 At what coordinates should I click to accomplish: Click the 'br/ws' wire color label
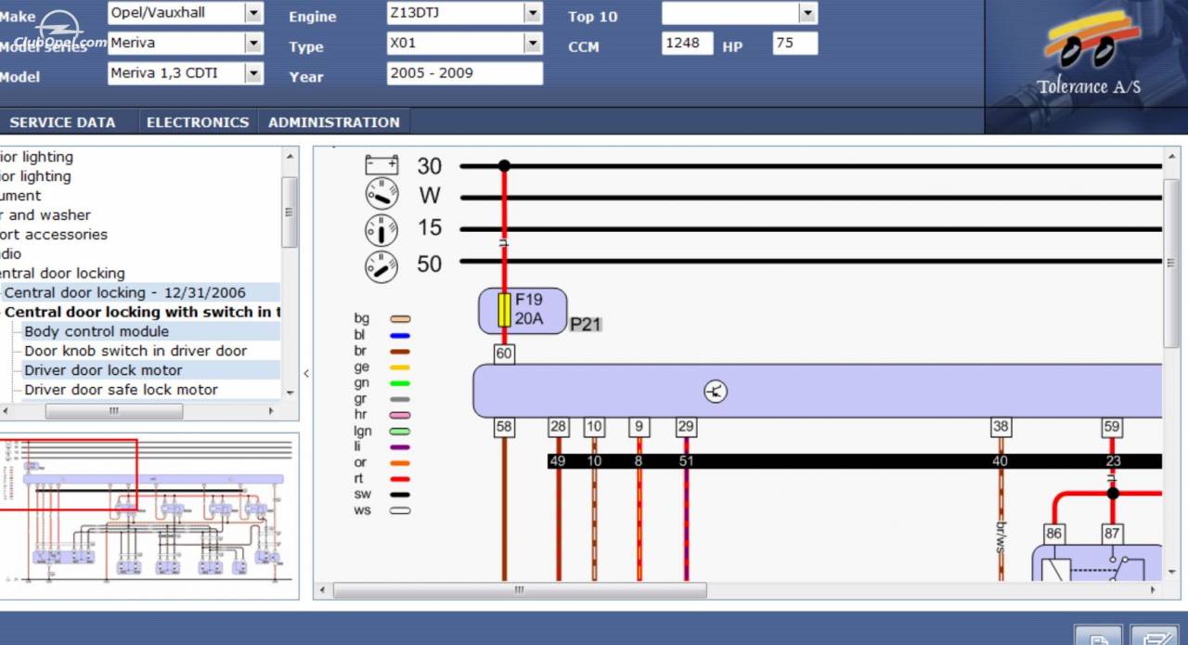[x=1001, y=537]
